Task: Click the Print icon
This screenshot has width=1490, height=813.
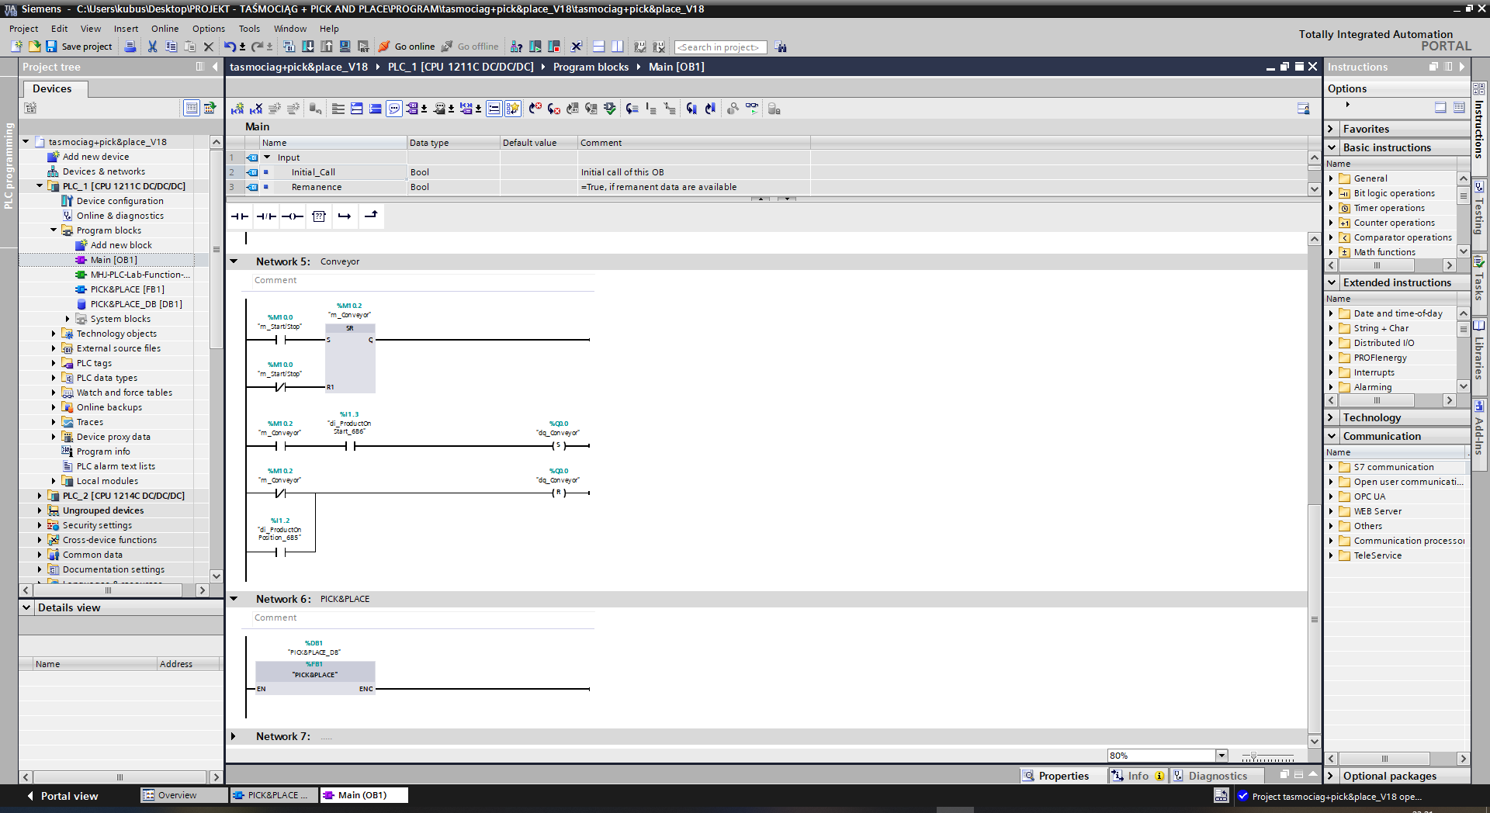Action: click(x=130, y=47)
